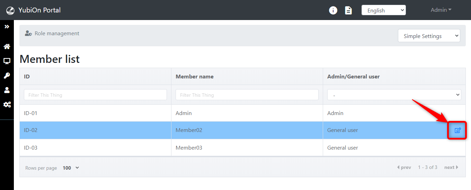Select the key icon in sidebar
This screenshot has height=190, width=471.
tap(7, 76)
